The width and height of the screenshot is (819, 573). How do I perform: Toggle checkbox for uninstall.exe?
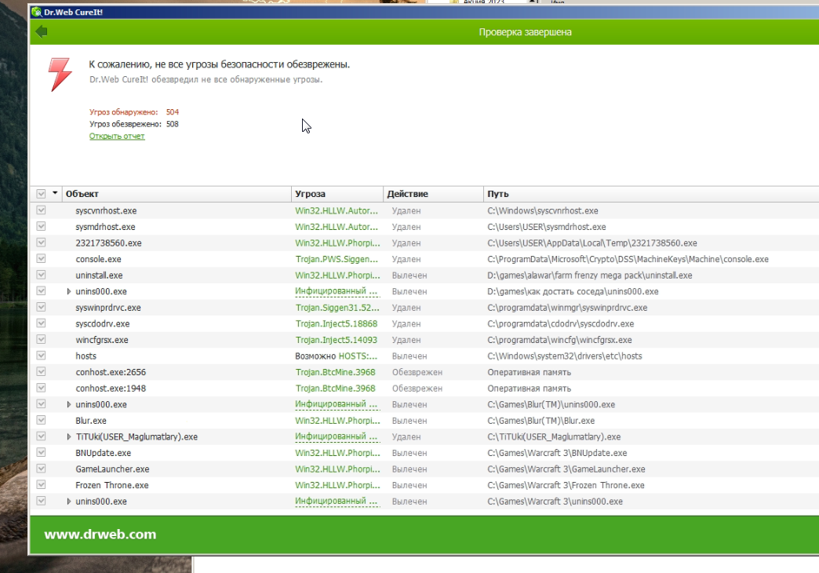[41, 275]
